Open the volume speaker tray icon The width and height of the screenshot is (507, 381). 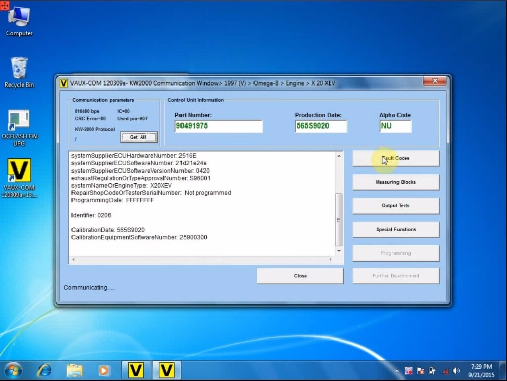pos(456,371)
